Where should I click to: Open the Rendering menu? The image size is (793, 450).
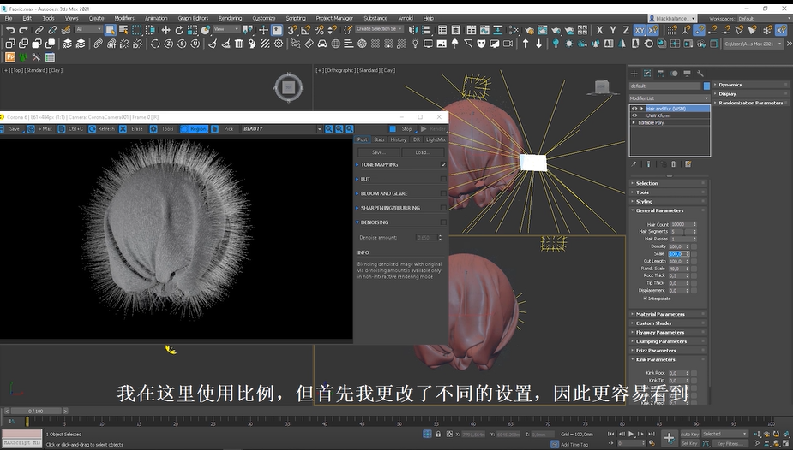[230, 18]
